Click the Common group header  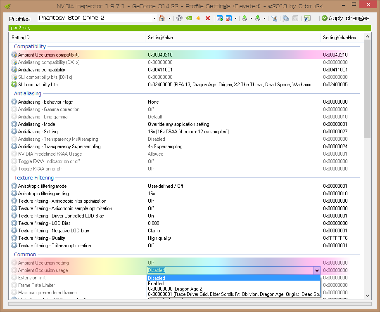(25, 254)
